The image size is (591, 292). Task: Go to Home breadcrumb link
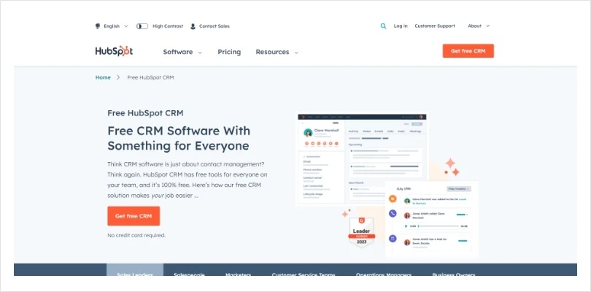(x=103, y=77)
